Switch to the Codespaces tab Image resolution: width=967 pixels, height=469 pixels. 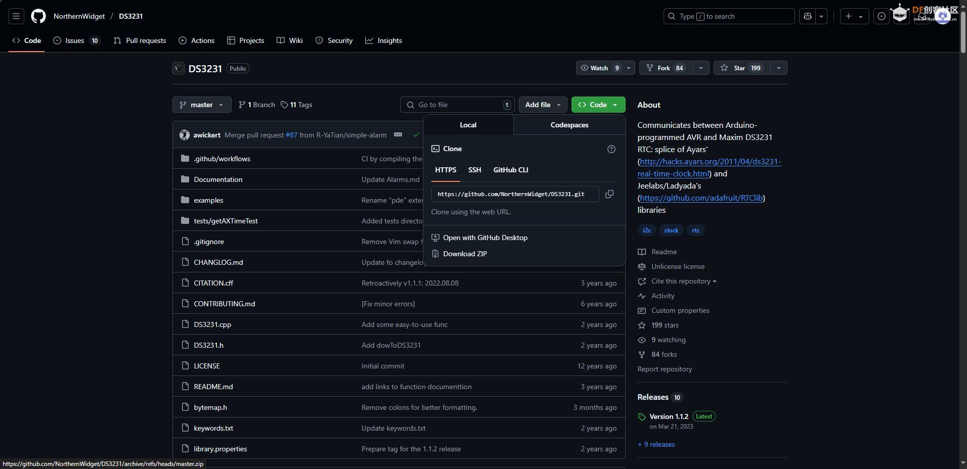[x=569, y=125]
